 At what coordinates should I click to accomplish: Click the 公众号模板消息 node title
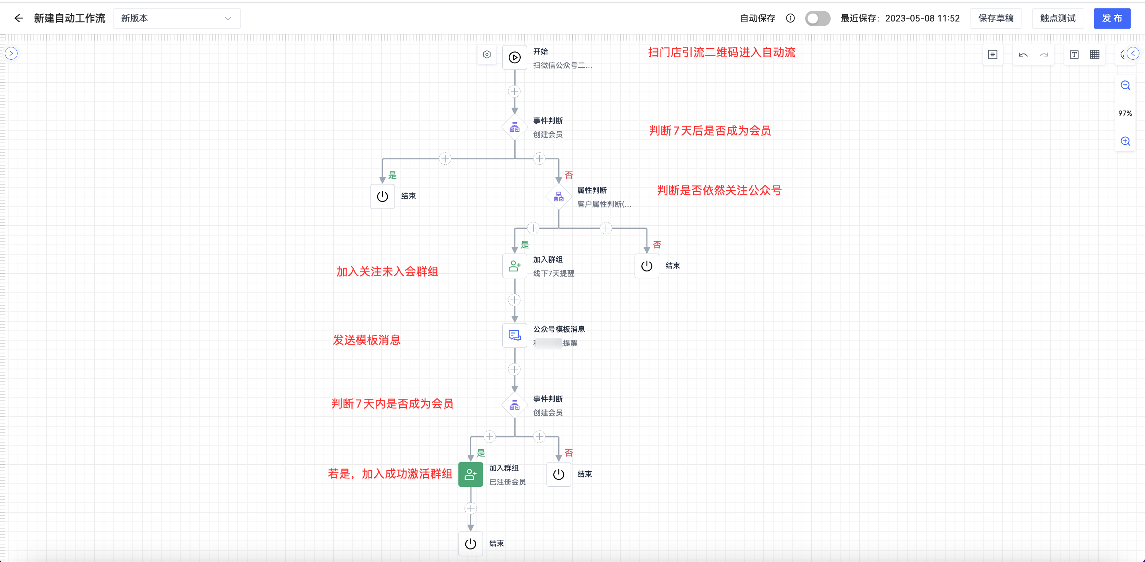click(x=559, y=329)
